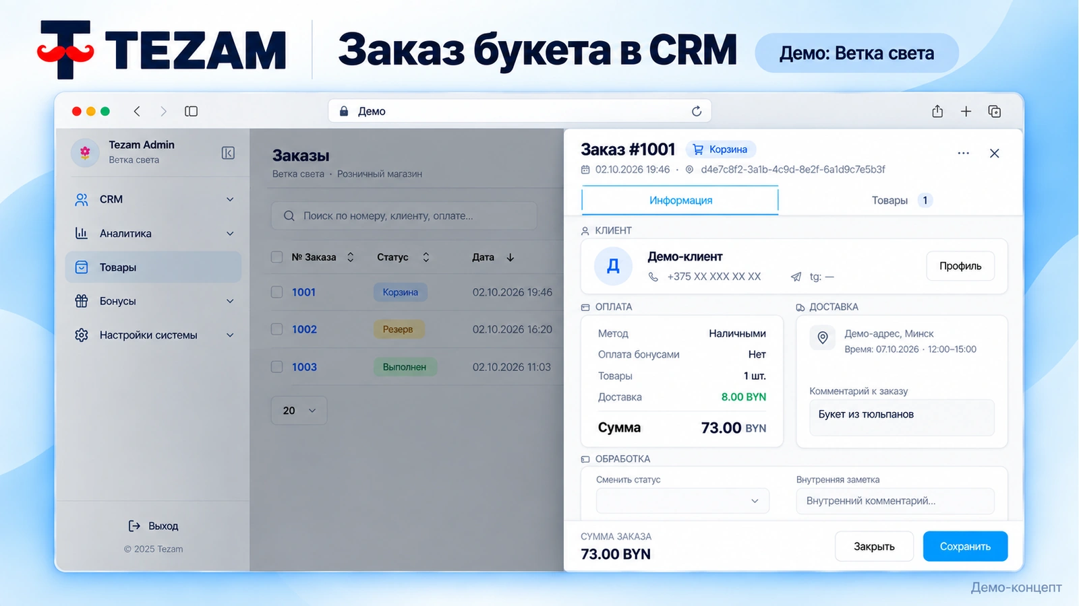This screenshot has width=1079, height=606.
Task: Expand Настройки системы menu chevron
Action: pyautogui.click(x=230, y=335)
